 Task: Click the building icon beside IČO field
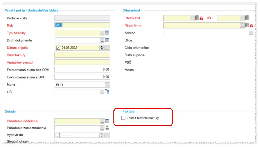(x=247, y=18)
